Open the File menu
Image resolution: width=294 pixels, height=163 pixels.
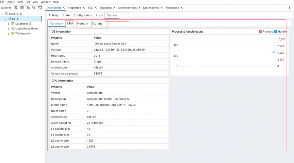click(2, 2)
